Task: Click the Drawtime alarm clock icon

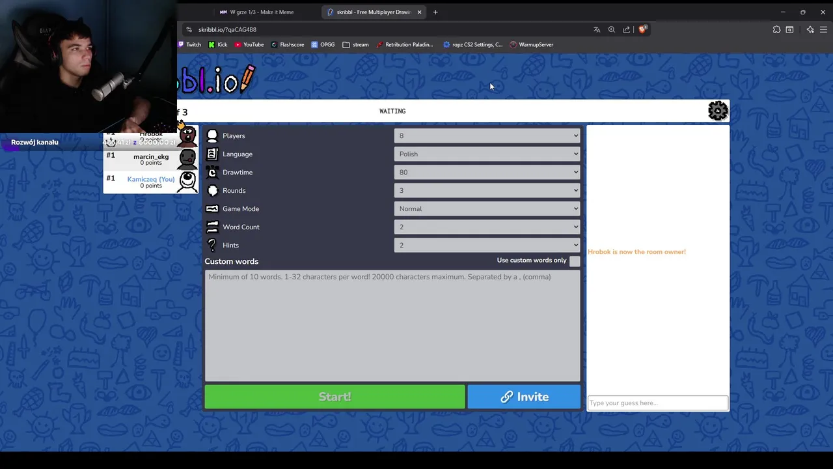Action: (212, 172)
